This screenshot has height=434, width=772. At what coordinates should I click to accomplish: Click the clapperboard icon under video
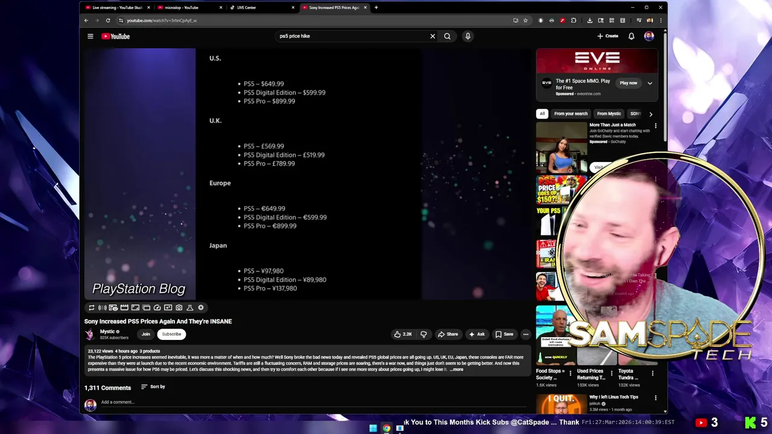coord(124,307)
